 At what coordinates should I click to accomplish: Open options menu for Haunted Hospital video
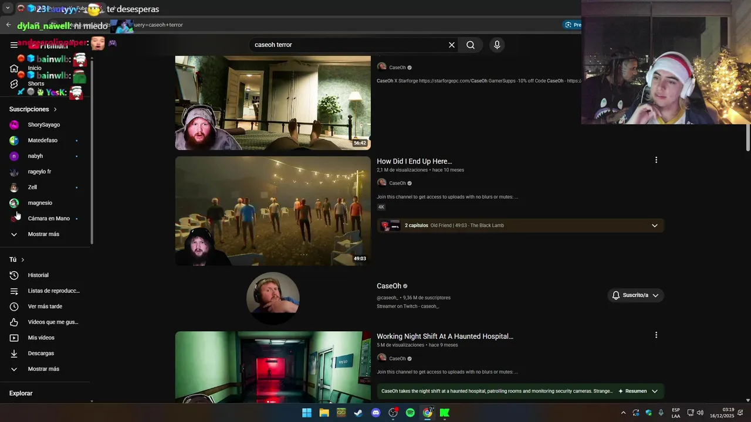656,335
